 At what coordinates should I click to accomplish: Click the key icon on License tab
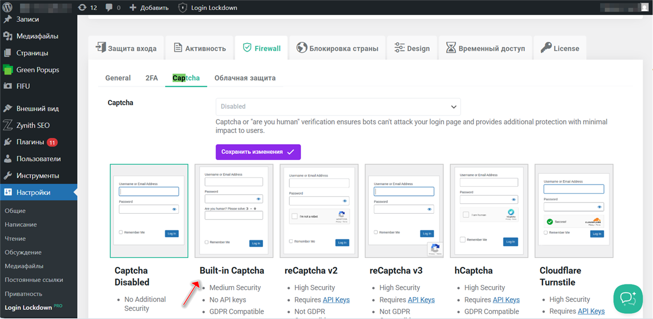(546, 48)
